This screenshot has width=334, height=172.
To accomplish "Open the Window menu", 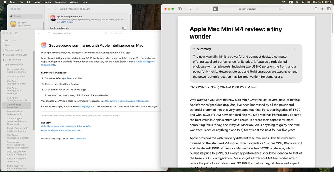I will [74, 2].
